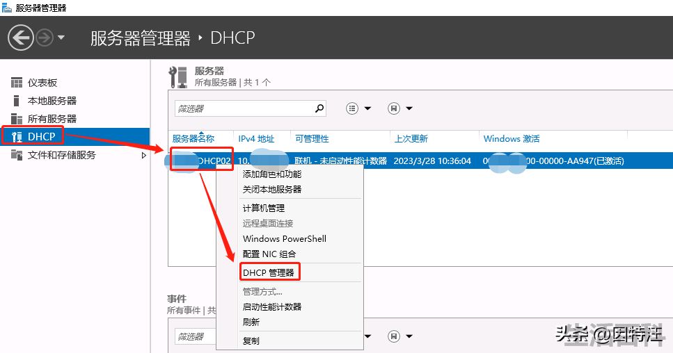The height and width of the screenshot is (353, 673).
Task: Choose 关闭本地服务器 from context menu
Action: [272, 189]
